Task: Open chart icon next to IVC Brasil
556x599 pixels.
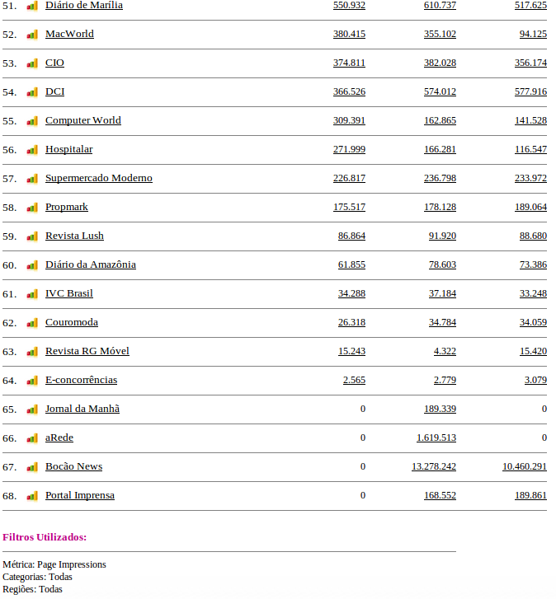Action: coord(32,294)
